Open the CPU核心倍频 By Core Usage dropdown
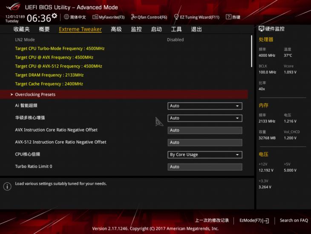 pos(204,155)
